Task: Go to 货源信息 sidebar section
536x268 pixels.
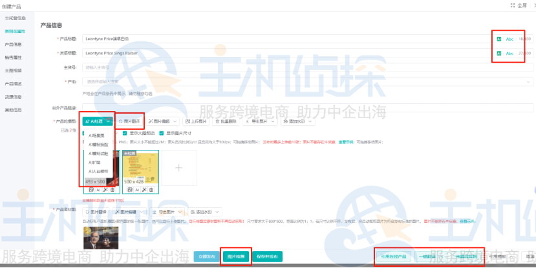Action: [14, 97]
